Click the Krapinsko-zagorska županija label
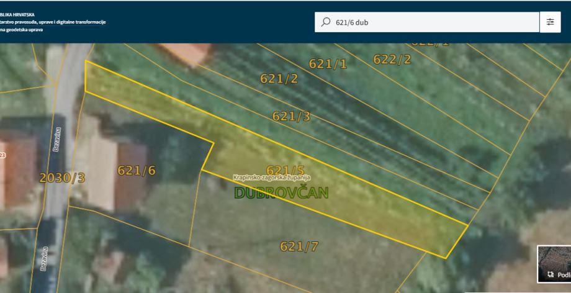The width and height of the screenshot is (571, 293). point(272,178)
